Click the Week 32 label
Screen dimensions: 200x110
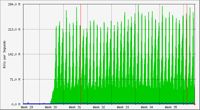click(x=99, y=107)
